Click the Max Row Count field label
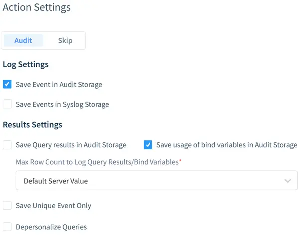The height and width of the screenshot is (251, 300). tap(97, 163)
